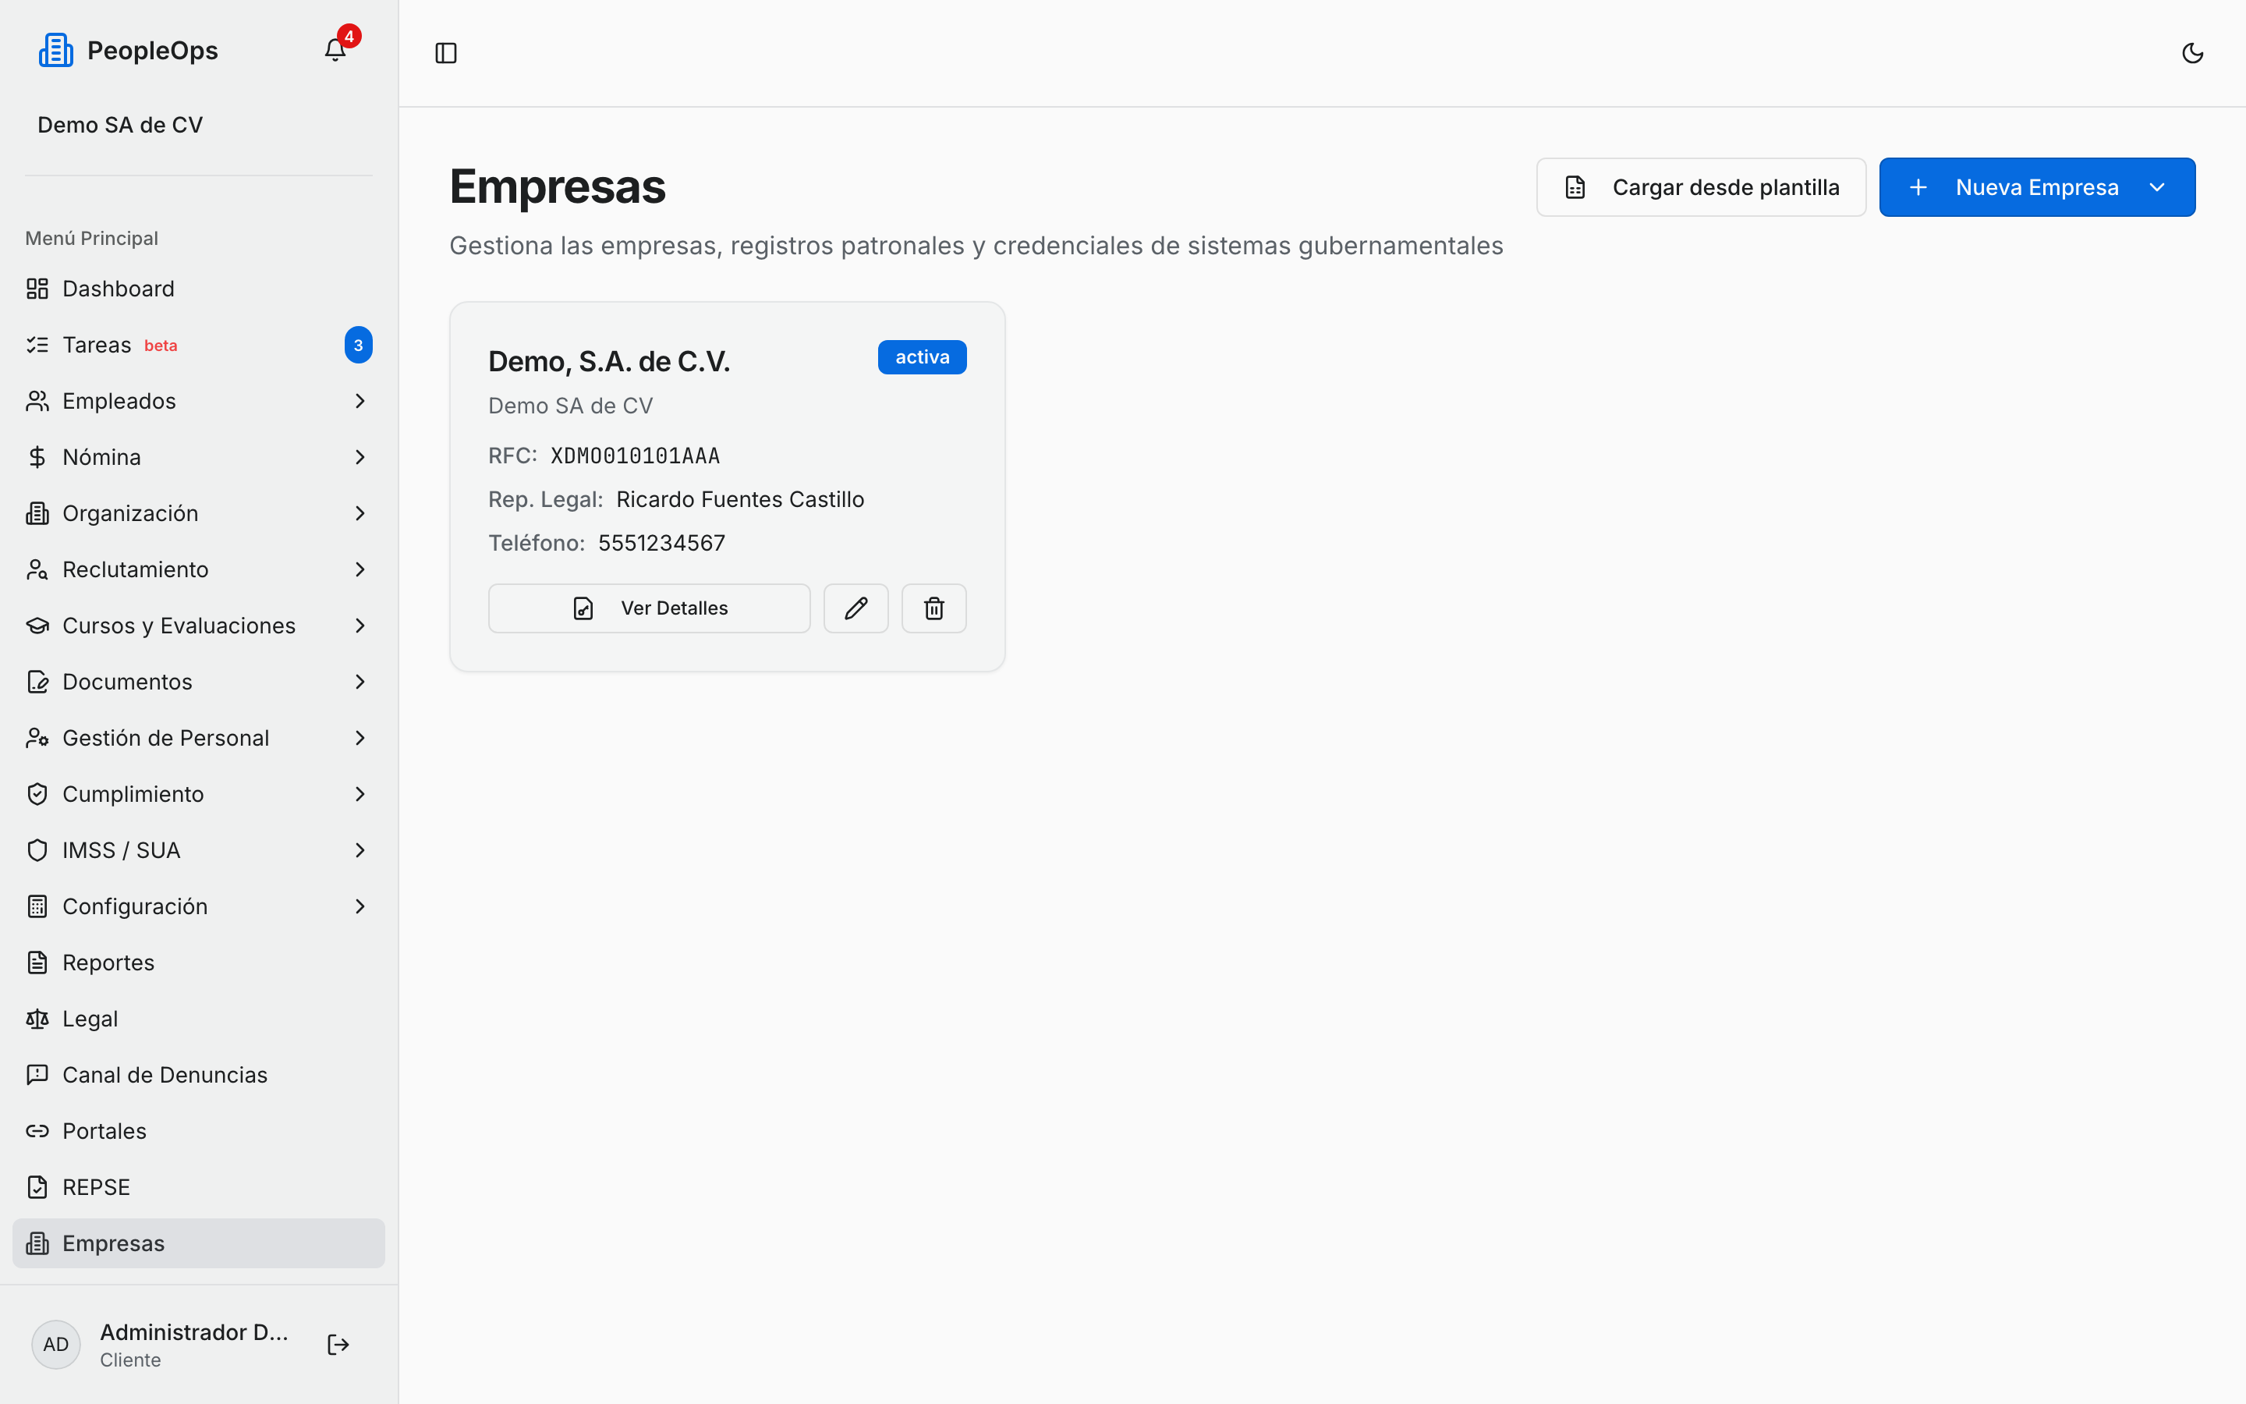Click the Demo, S.A. de C.V. card title

click(609, 362)
